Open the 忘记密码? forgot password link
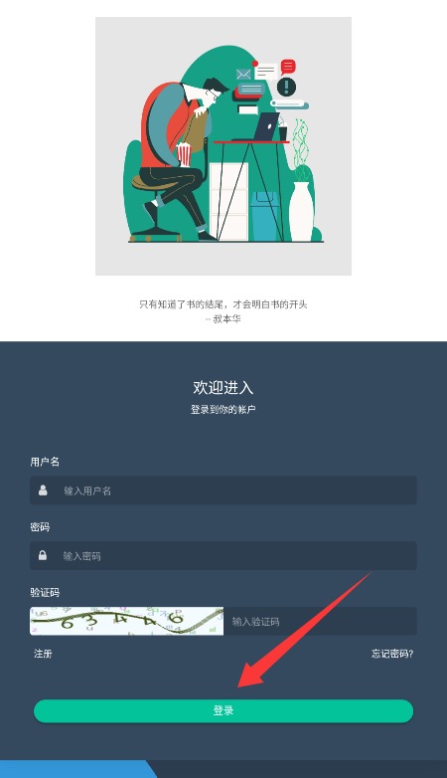Image resolution: width=447 pixels, height=778 pixels. click(x=392, y=654)
